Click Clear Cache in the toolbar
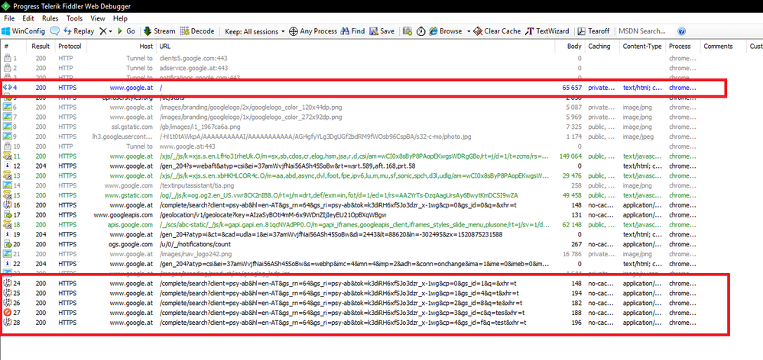The height and width of the screenshot is (360, 763). pyautogui.click(x=496, y=31)
